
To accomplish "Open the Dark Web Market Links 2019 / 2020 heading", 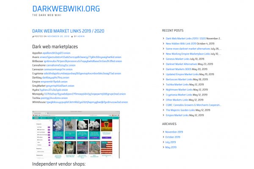I will pos(68,31).
